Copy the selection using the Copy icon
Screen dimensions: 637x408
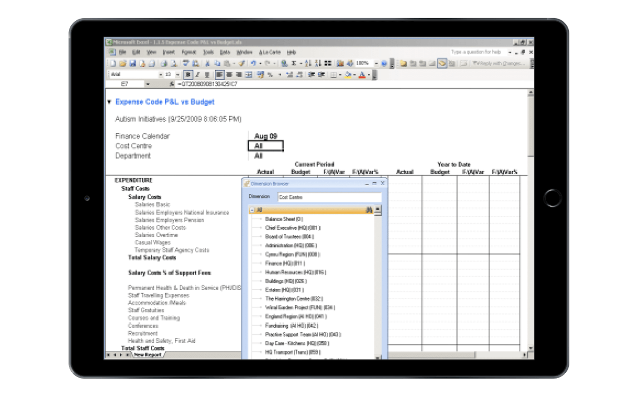click(217, 63)
